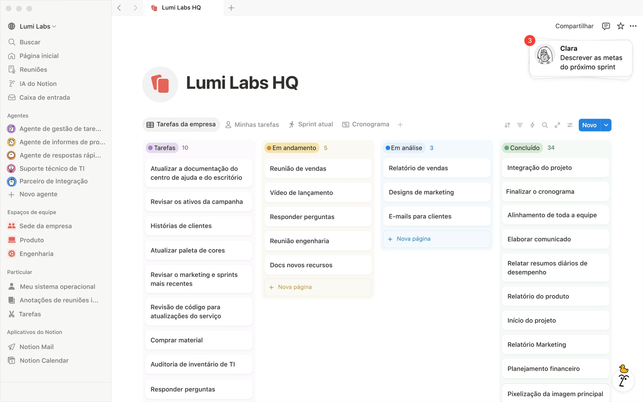Collapse the Agentes sidebar section

[x=18, y=116]
